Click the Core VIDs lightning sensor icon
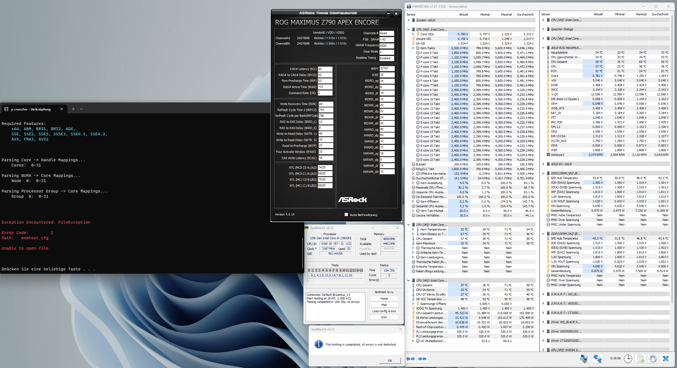This screenshot has height=368, width=677. coord(418,34)
